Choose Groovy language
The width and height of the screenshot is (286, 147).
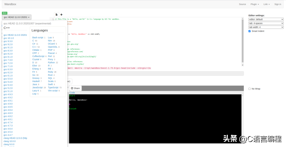tap(36, 78)
